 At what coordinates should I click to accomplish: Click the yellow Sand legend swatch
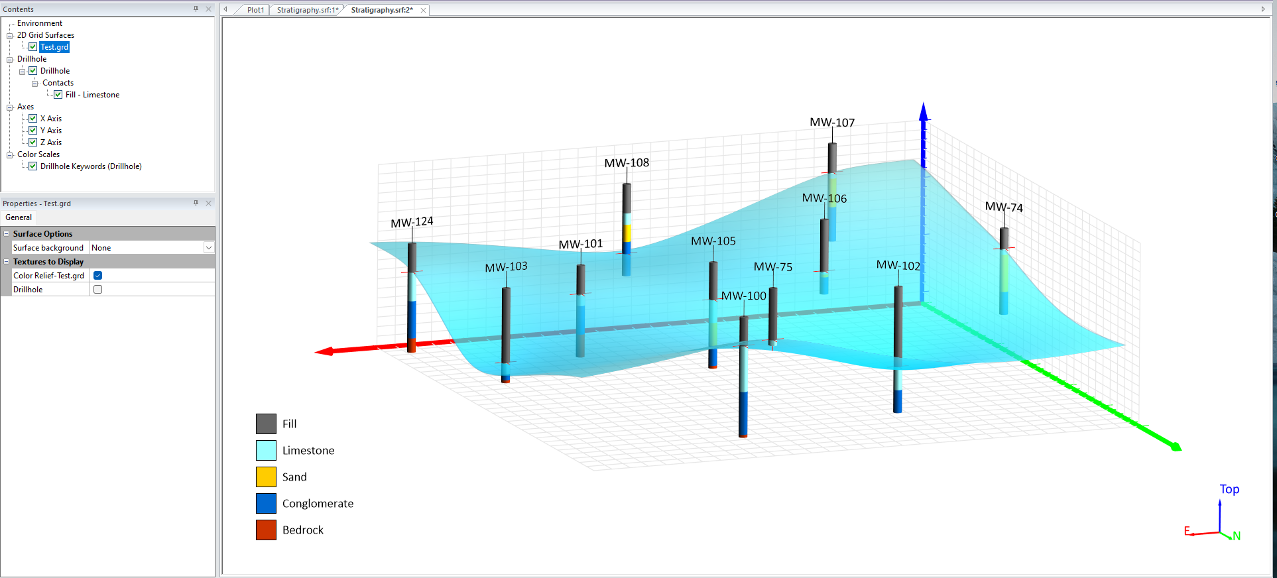pyautogui.click(x=266, y=477)
